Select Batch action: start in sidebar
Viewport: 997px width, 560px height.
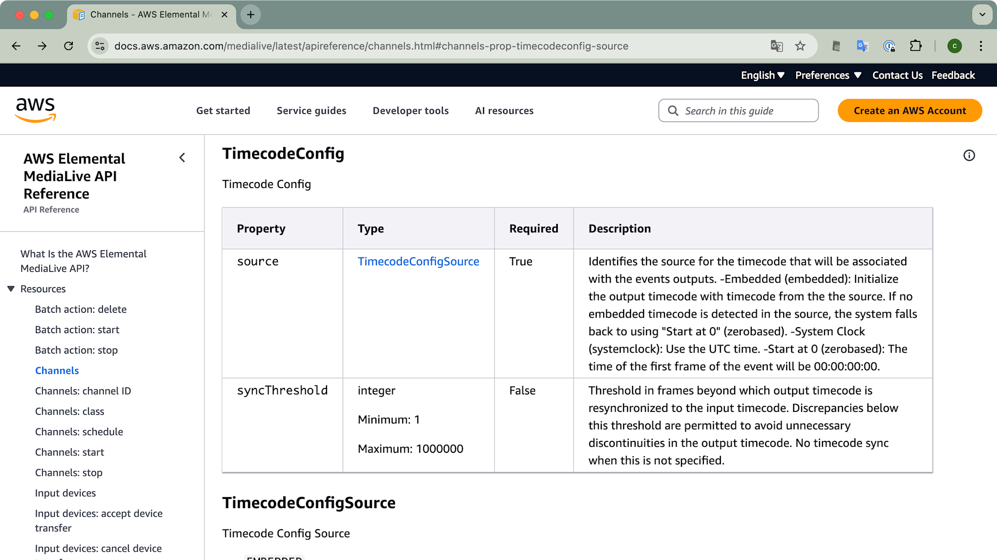click(x=77, y=330)
